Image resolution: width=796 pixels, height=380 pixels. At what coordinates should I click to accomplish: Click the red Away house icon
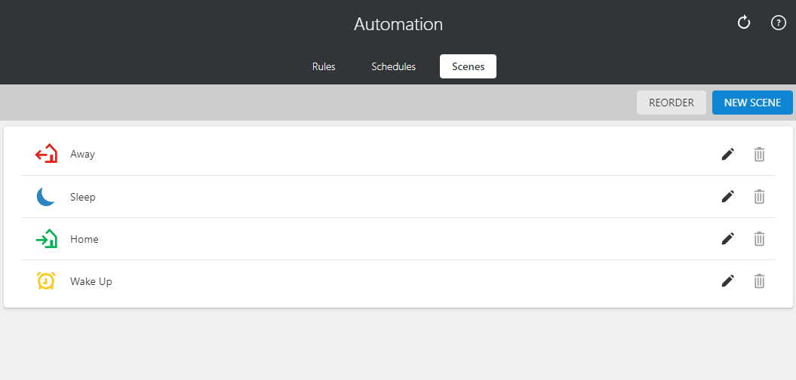[x=46, y=154]
